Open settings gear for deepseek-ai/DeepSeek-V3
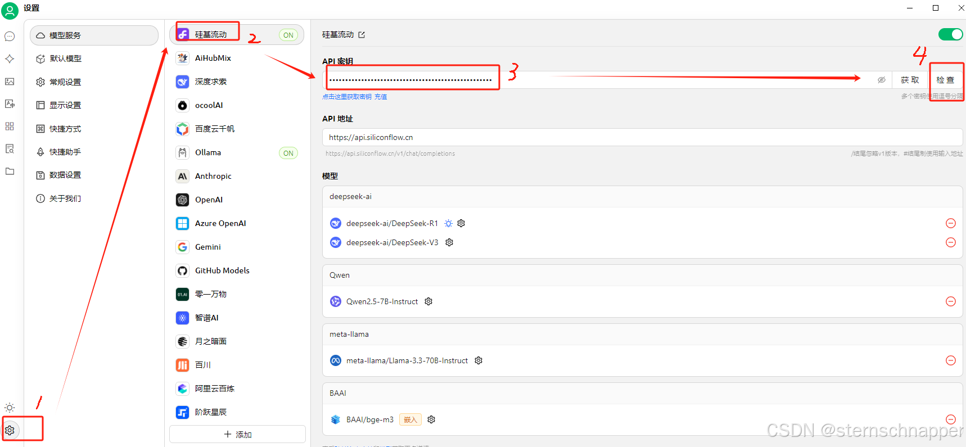 coord(449,242)
